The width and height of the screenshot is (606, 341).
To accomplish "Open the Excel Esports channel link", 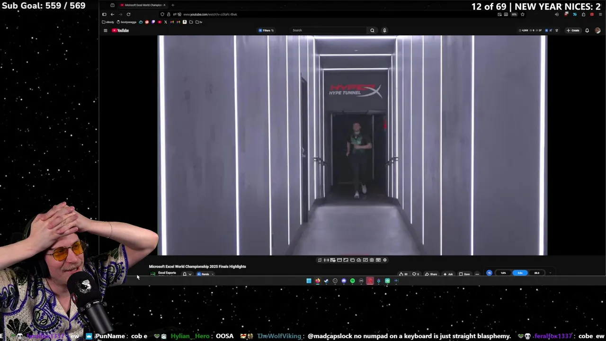I will (167, 273).
